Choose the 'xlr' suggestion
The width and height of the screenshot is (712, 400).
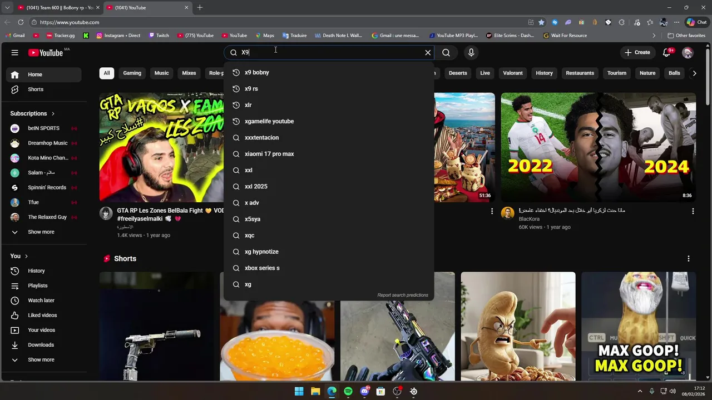(x=329, y=105)
